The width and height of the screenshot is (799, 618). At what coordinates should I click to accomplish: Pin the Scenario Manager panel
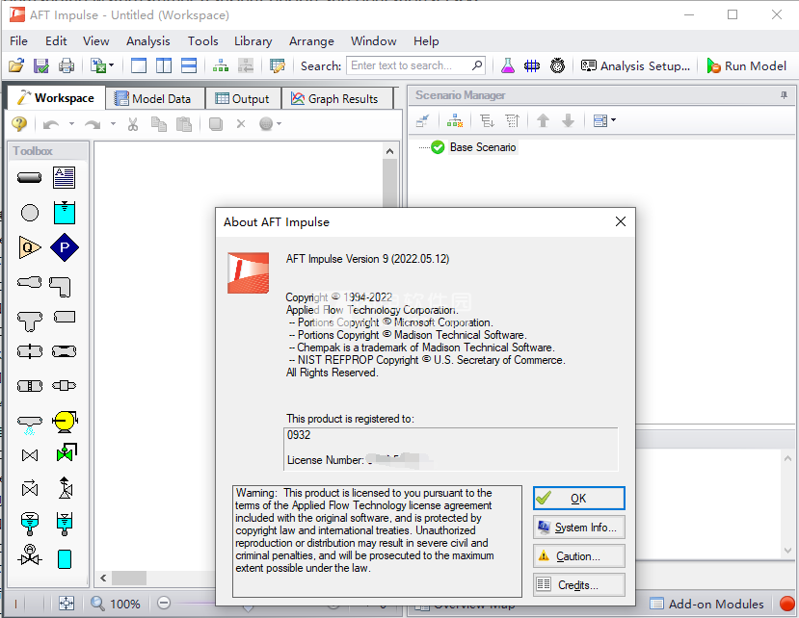pyautogui.click(x=784, y=95)
